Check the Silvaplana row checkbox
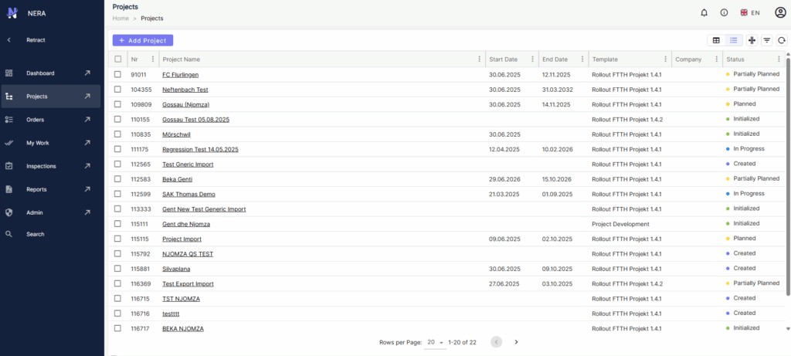791x356 pixels. [117, 268]
